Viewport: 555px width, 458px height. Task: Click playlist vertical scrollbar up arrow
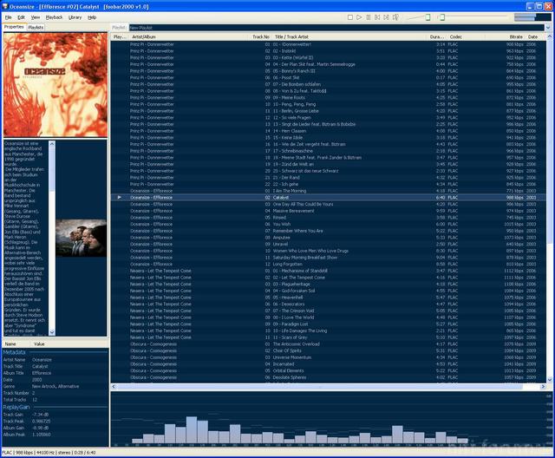click(549, 36)
